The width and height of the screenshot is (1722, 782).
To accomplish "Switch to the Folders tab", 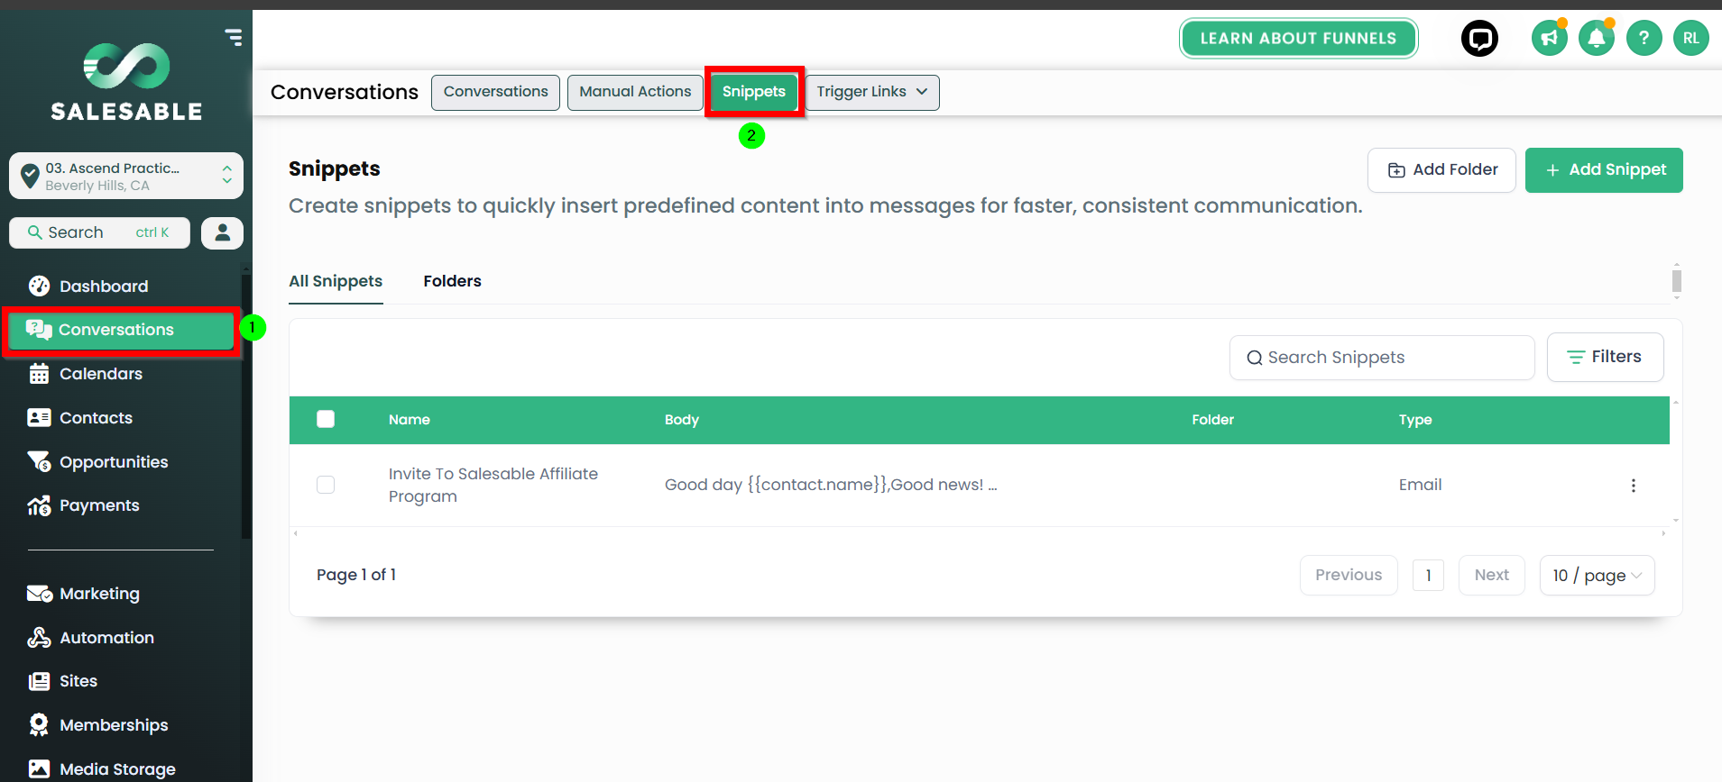I will click(x=452, y=281).
